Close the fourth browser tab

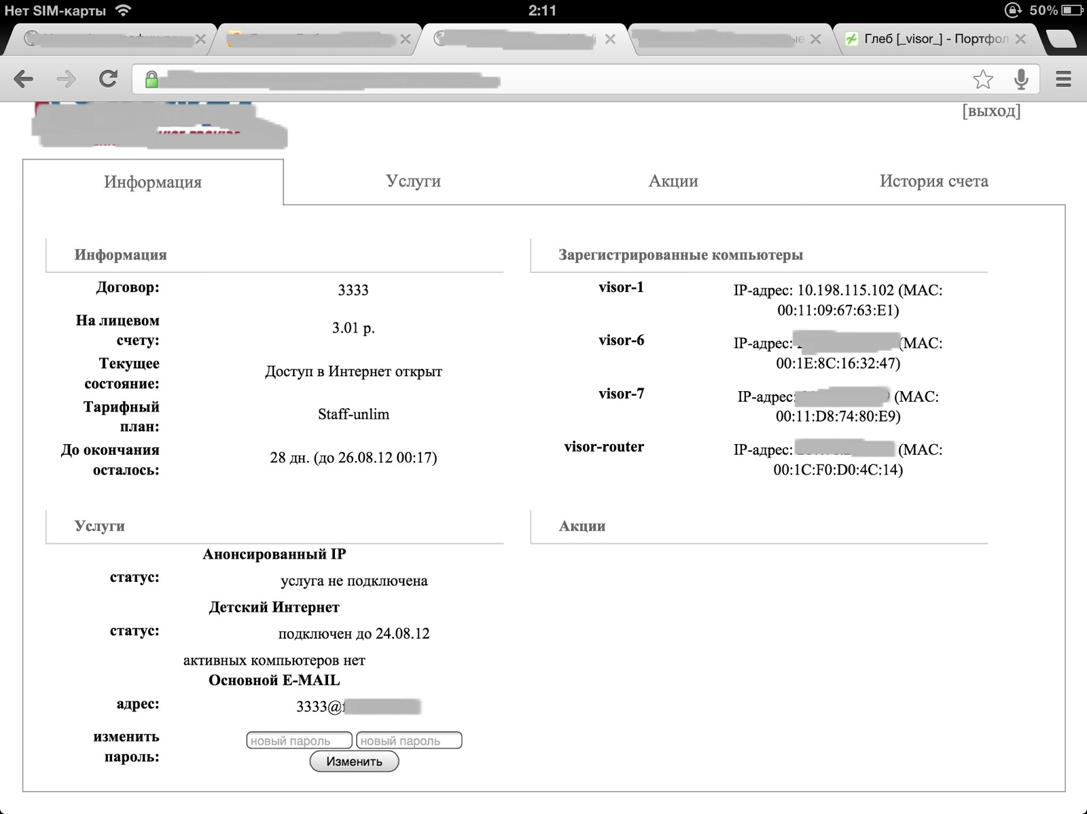click(815, 39)
